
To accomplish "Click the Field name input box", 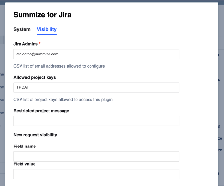I will (96, 156).
